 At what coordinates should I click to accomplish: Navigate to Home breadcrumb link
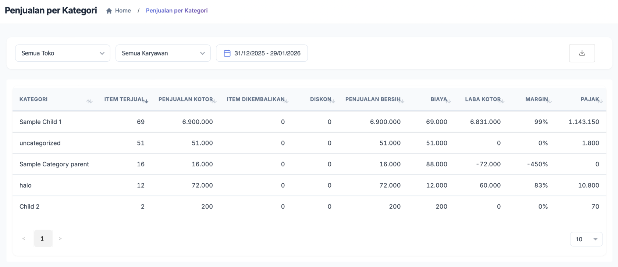coord(123,11)
